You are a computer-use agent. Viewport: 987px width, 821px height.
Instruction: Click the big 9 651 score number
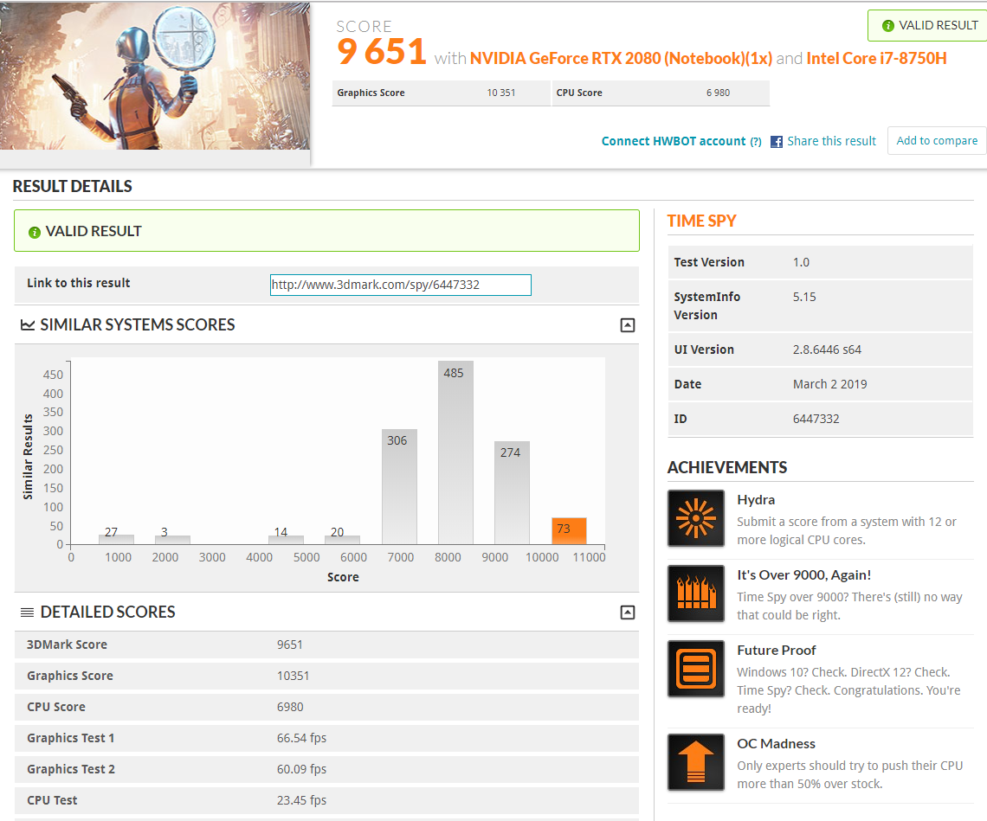click(382, 52)
